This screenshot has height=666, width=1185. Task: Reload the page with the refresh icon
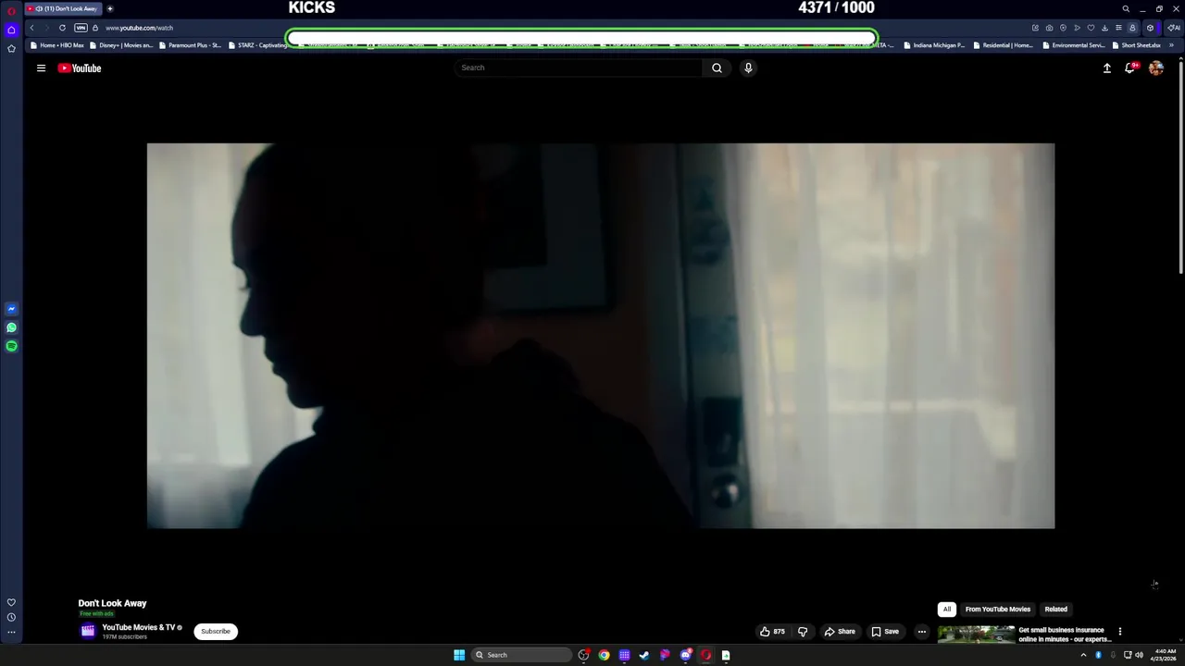(x=62, y=28)
